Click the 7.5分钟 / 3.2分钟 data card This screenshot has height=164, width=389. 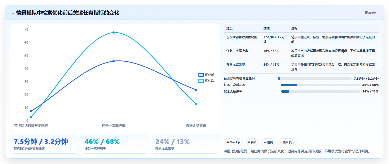coord(44,144)
